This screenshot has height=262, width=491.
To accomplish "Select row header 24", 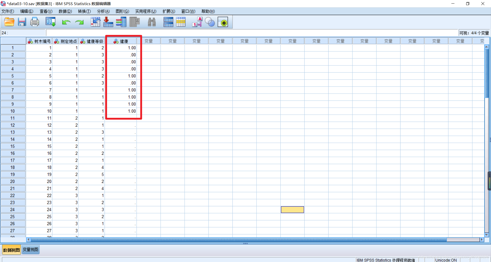I will [x=13, y=210].
